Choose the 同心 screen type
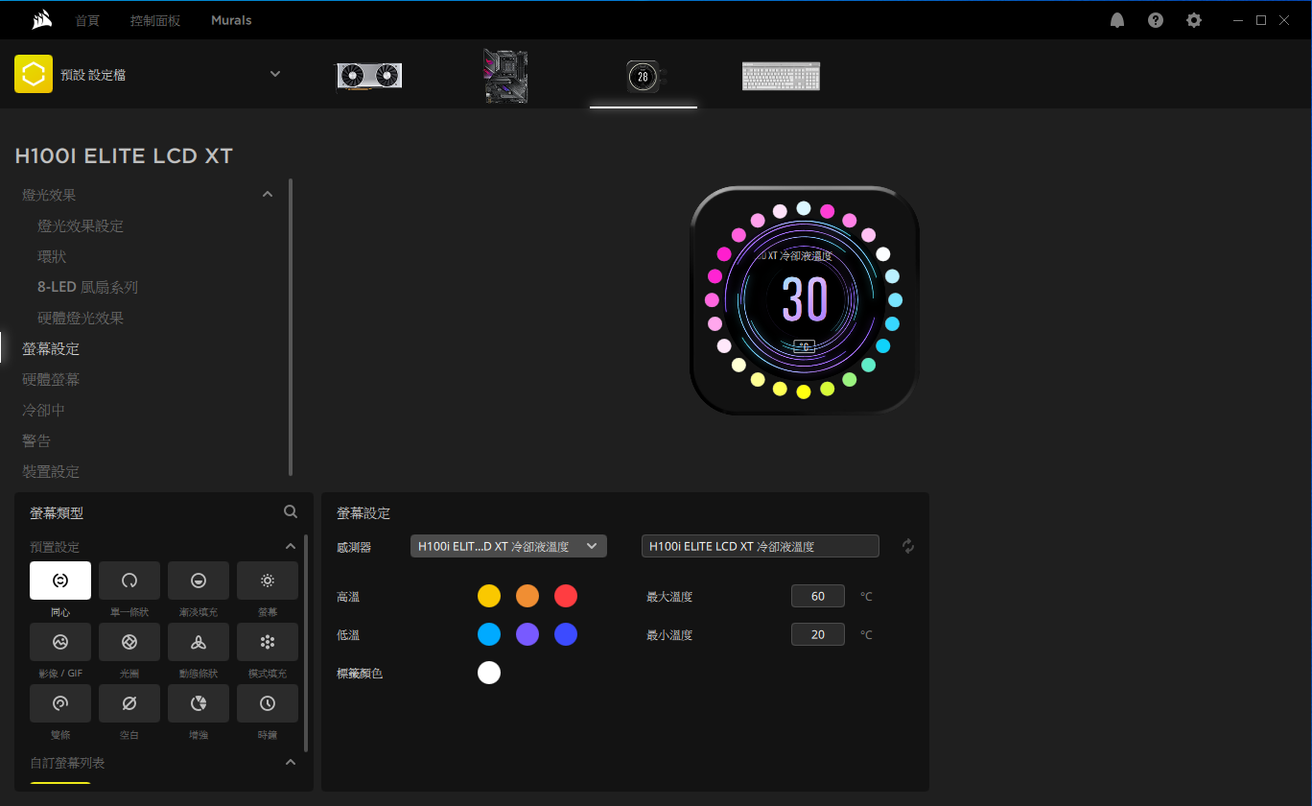 coord(60,581)
